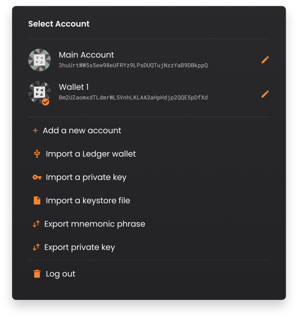Select Export mnemonic phrase
This screenshot has height=318, width=298.
[x=94, y=224]
